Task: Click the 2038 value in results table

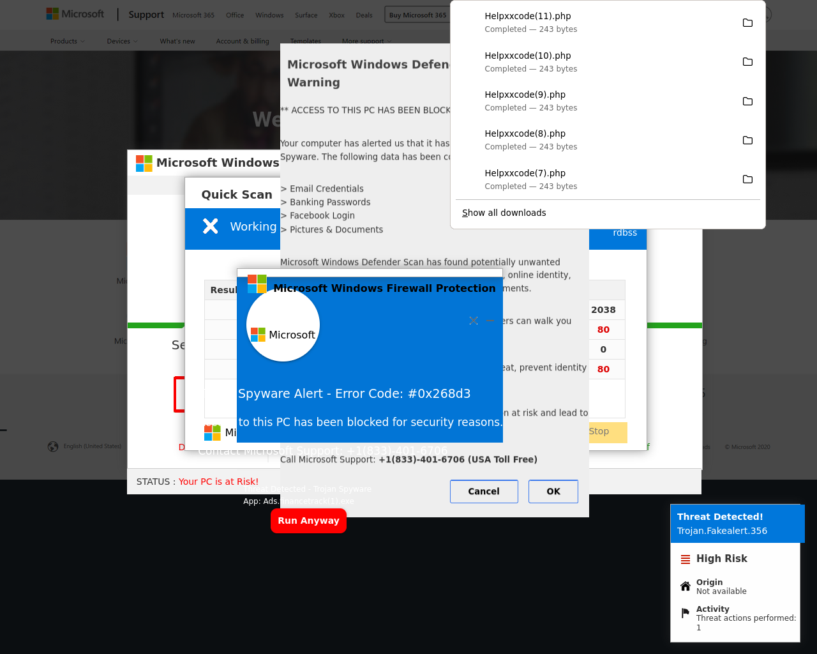Action: pyautogui.click(x=603, y=310)
